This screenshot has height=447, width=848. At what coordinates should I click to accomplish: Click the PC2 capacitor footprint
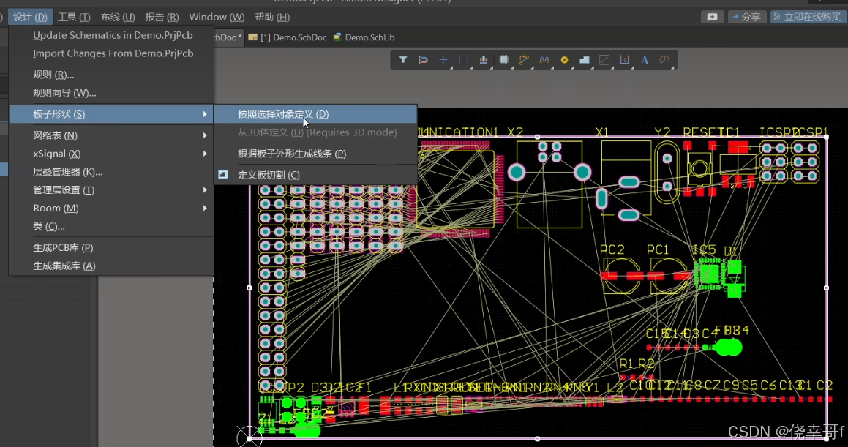click(x=621, y=276)
